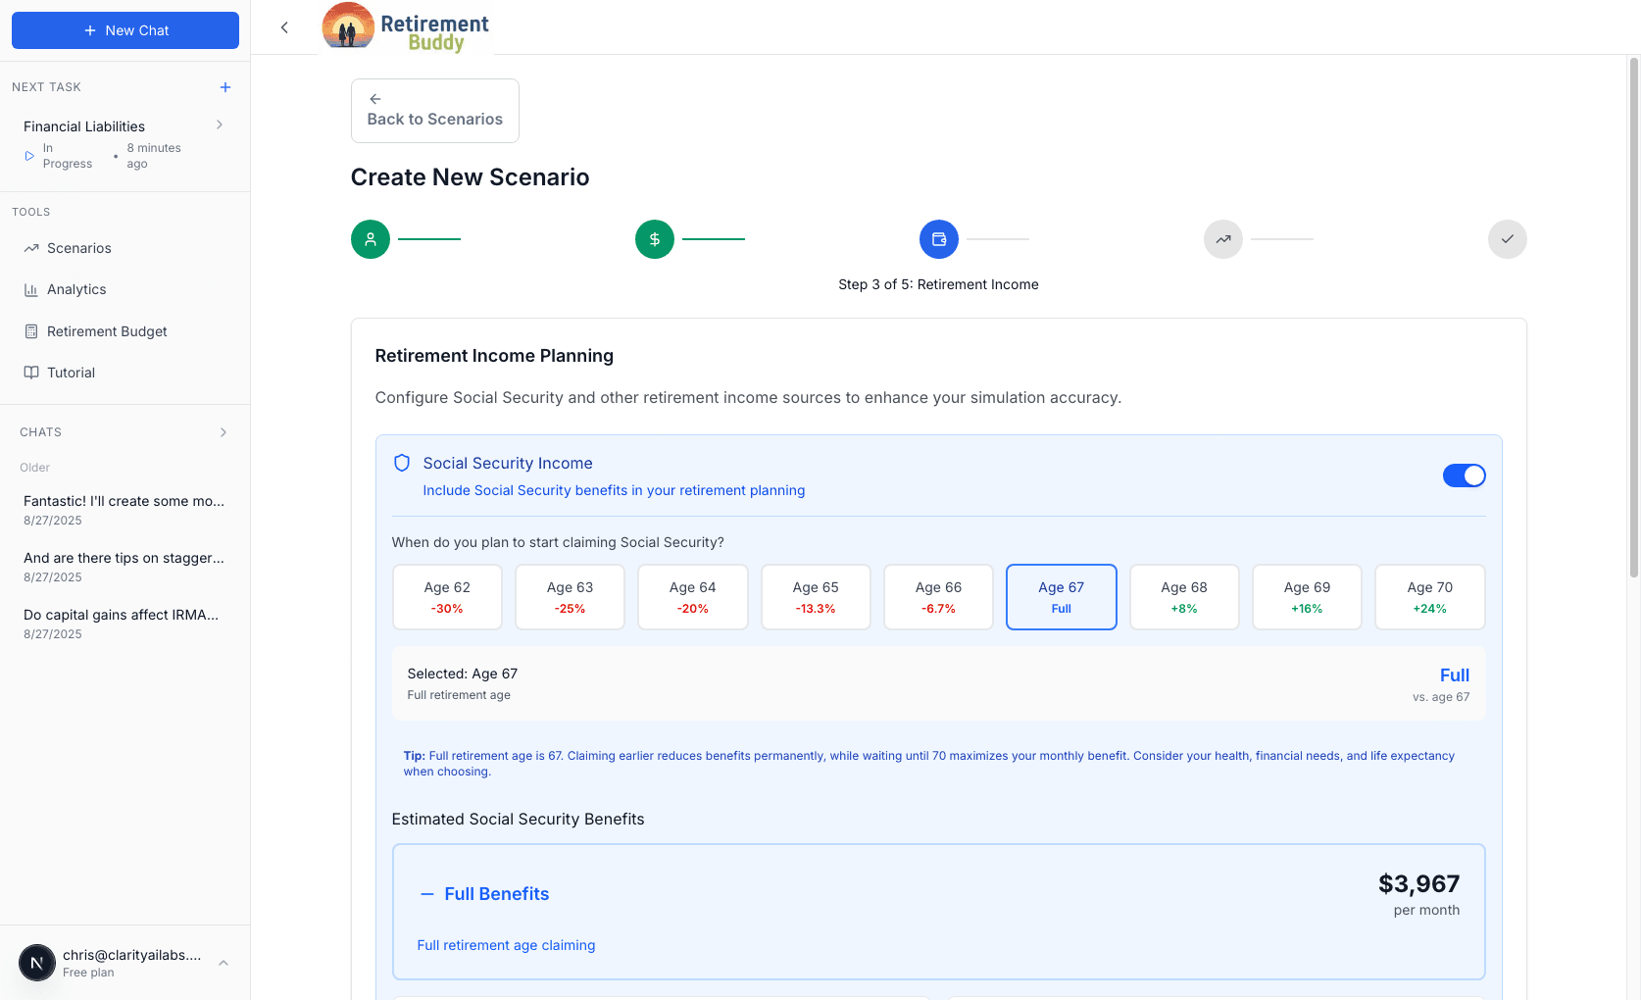Viewport: 1641px width, 1000px height.
Task: Click the plus icon beside Next Task
Action: [x=225, y=87]
